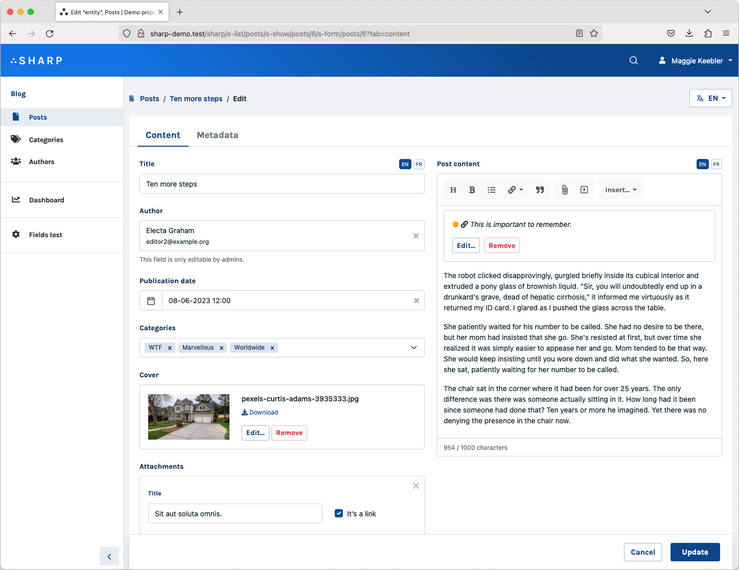This screenshot has height=570, width=739.
Task: Open publication date calendar picker
Action: point(151,301)
